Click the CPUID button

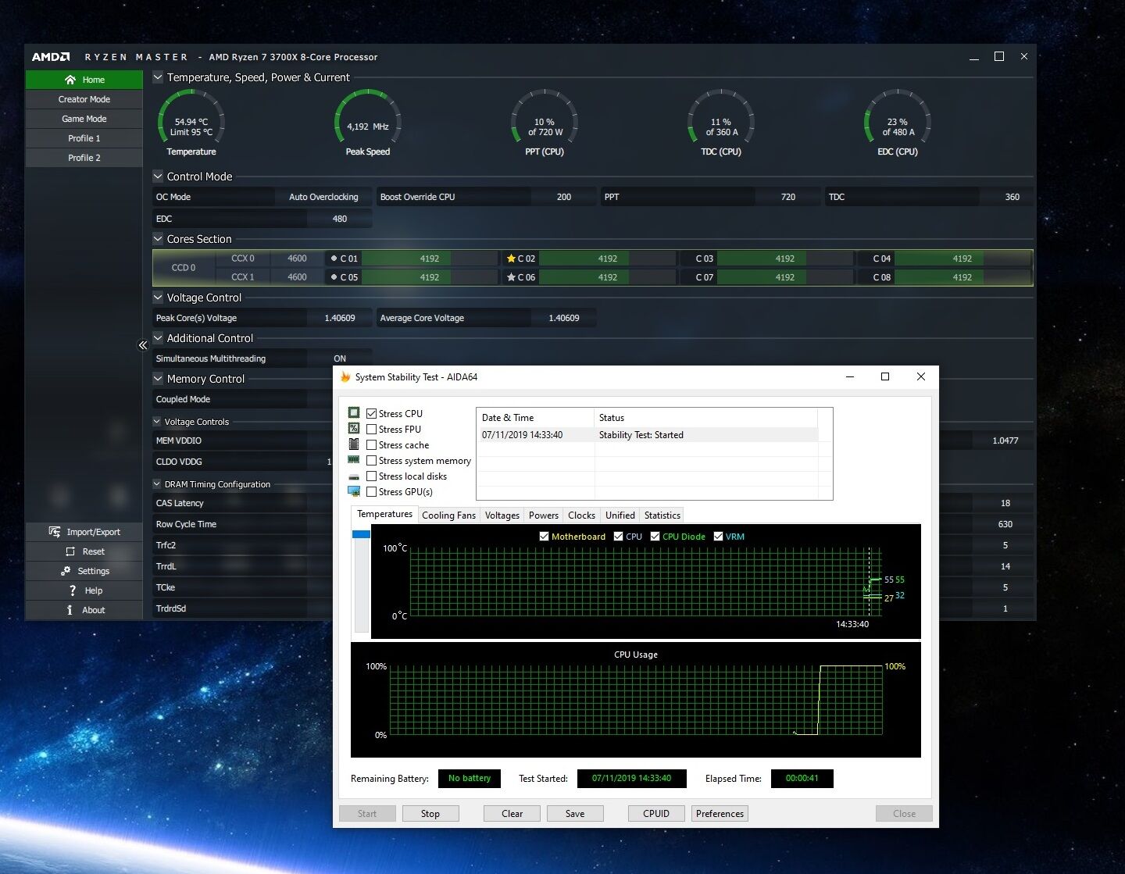pos(656,813)
